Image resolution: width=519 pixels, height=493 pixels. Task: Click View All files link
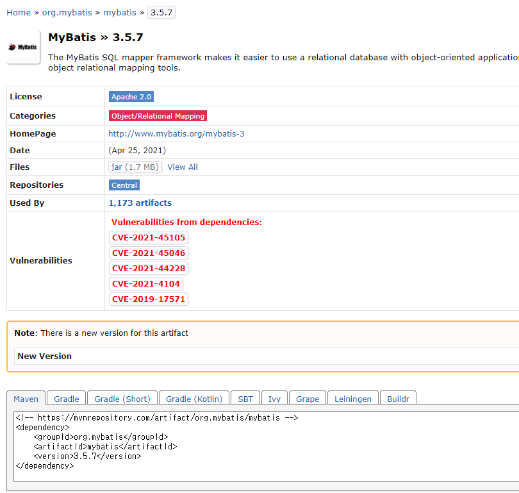183,167
